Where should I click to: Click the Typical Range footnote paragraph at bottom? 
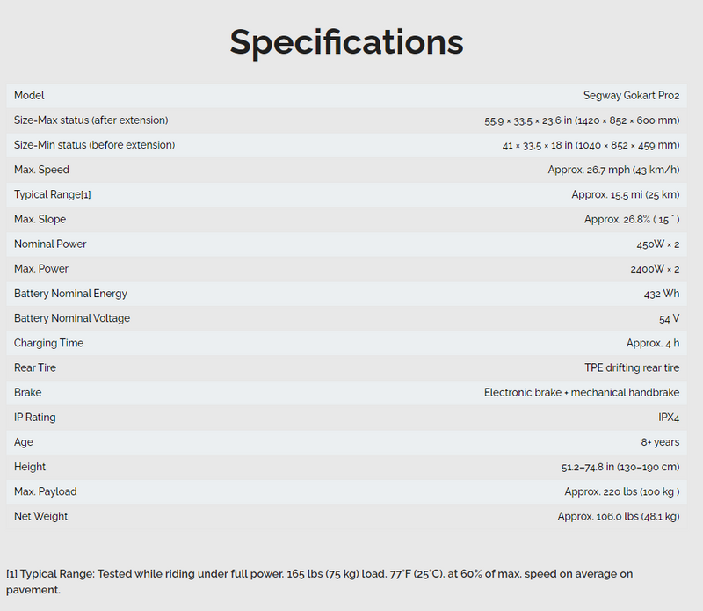tap(319, 581)
